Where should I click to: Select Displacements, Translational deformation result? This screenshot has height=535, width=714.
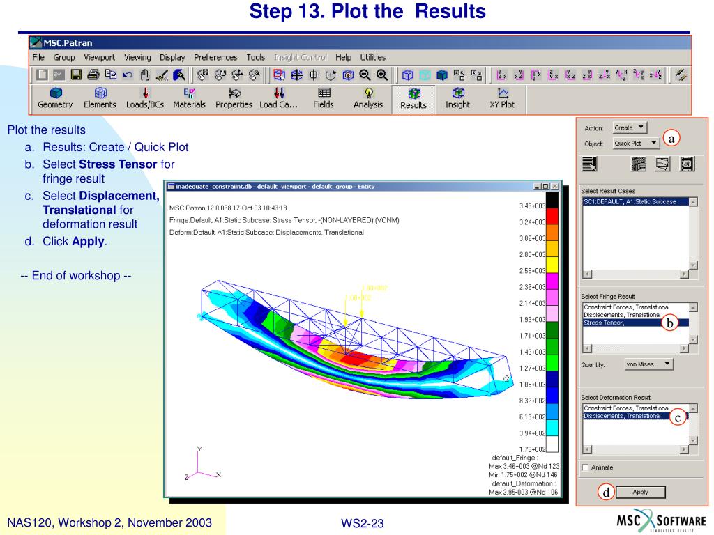635,416
